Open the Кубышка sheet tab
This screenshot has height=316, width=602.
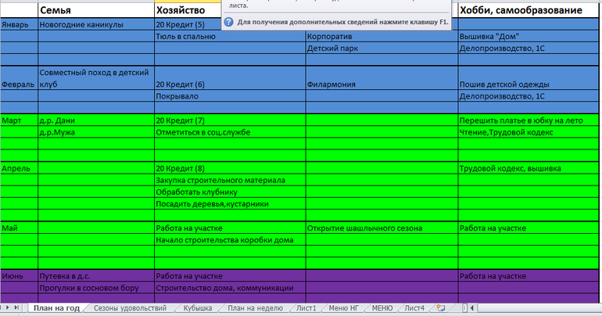(197, 308)
